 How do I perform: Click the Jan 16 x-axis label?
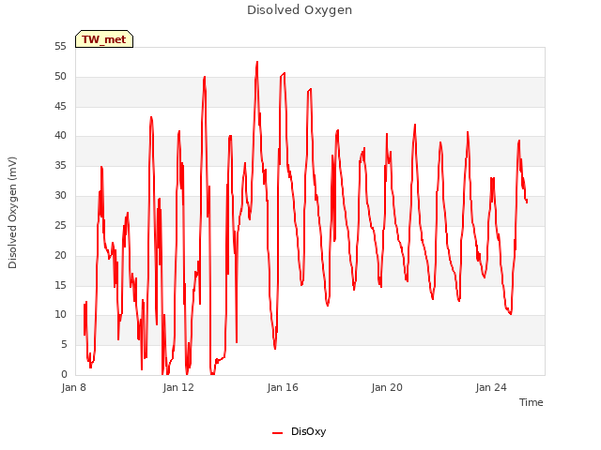pyautogui.click(x=283, y=387)
